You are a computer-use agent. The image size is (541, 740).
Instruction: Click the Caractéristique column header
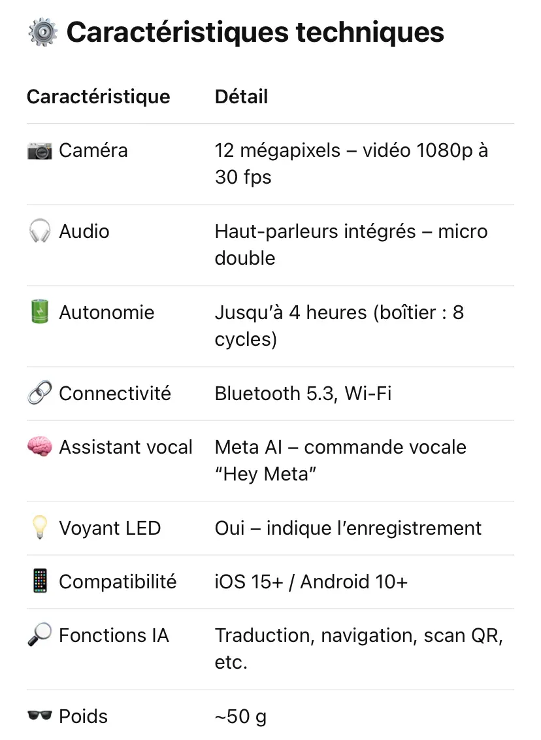(98, 97)
